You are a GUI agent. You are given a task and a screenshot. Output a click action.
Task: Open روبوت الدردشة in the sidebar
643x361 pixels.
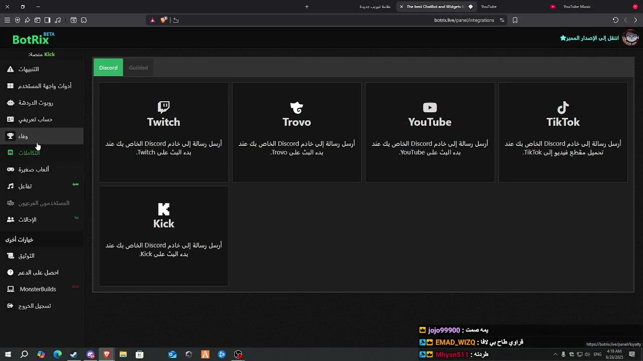[x=42, y=103]
